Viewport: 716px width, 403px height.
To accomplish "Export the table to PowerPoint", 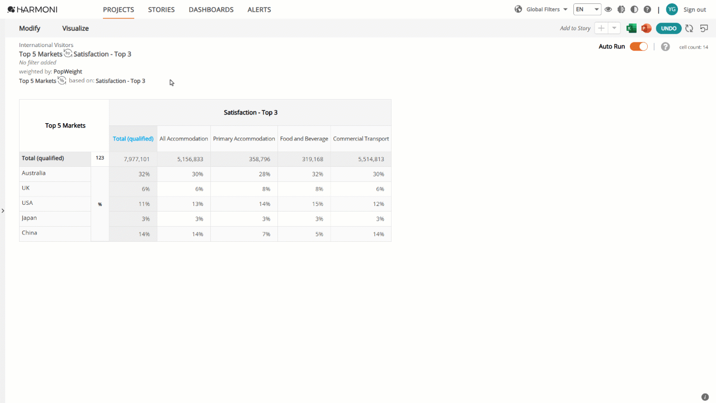I will 646,29.
